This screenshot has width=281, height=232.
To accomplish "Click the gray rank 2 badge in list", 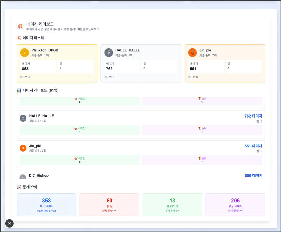I will [x=23, y=118].
